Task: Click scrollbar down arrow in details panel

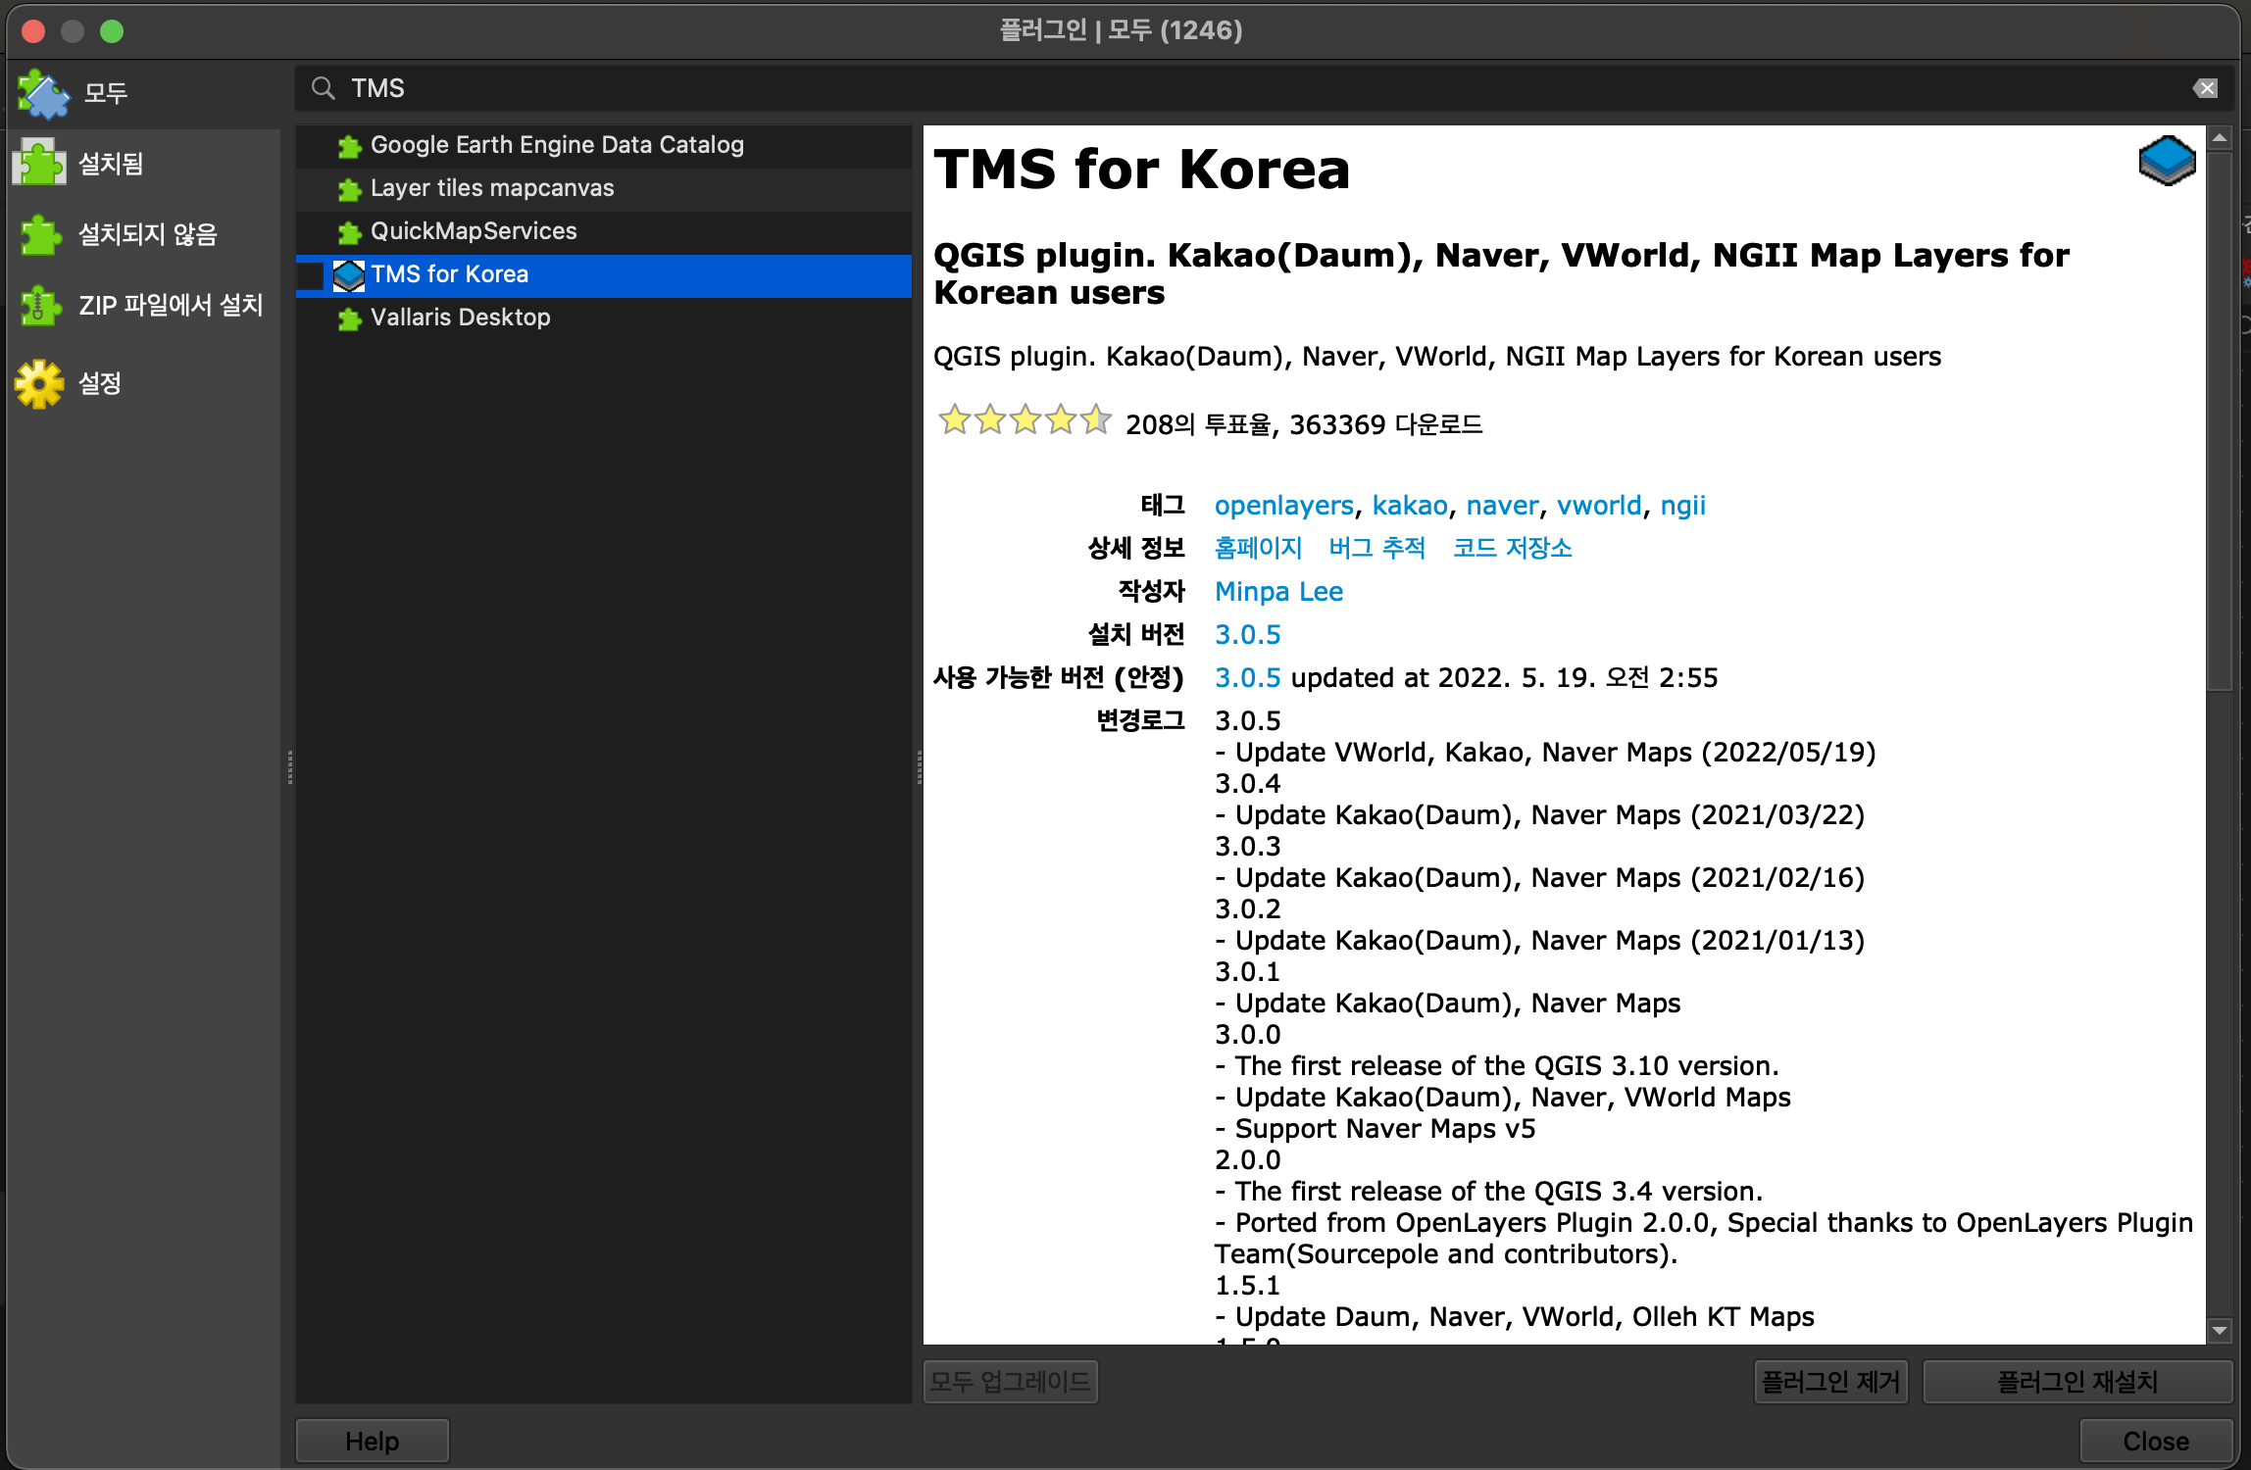Action: click(x=2220, y=1331)
